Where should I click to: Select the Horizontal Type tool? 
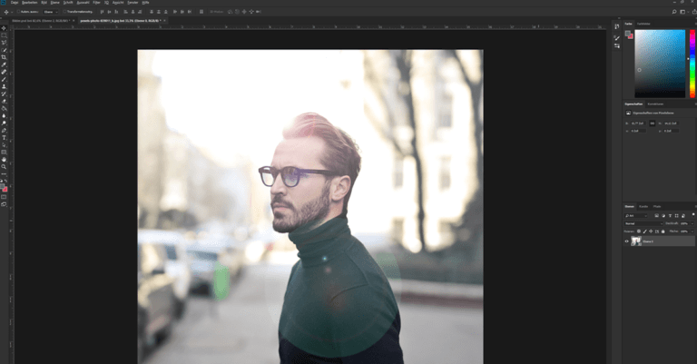pos(4,138)
